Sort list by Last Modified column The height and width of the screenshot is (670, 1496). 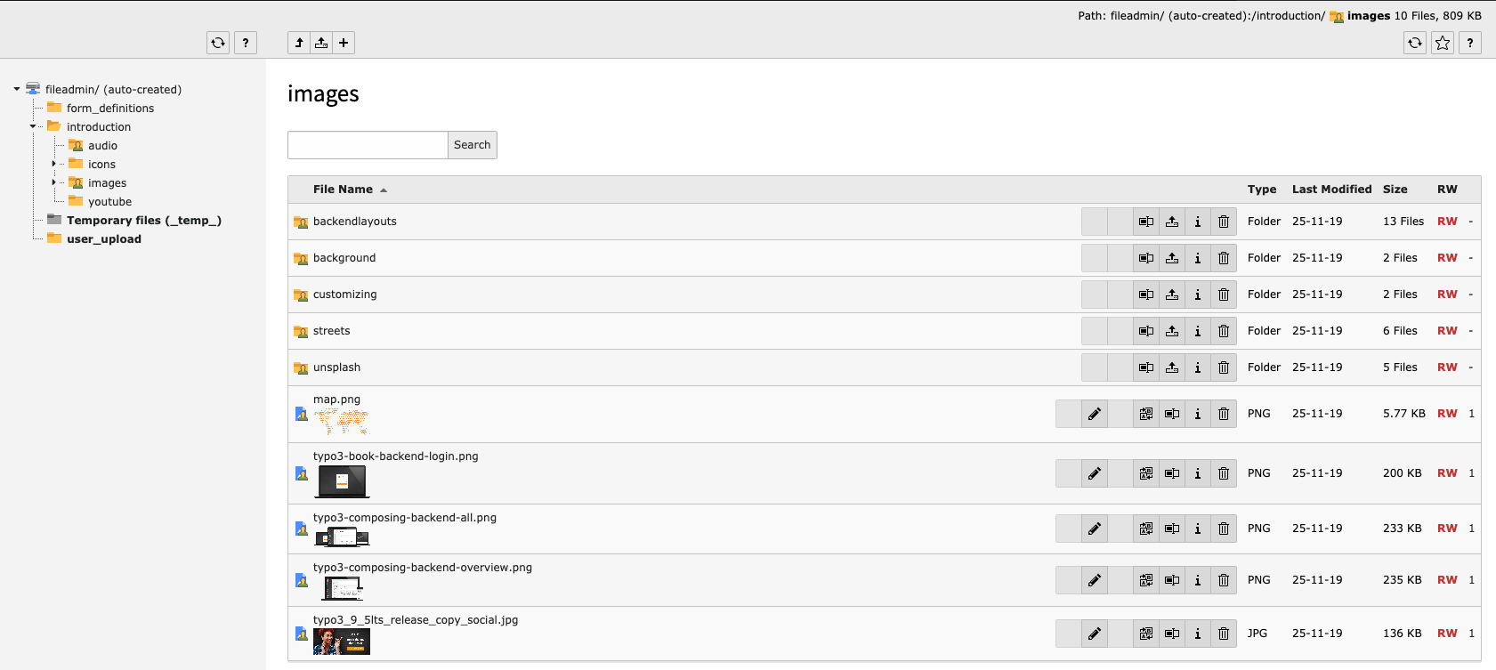1332,190
